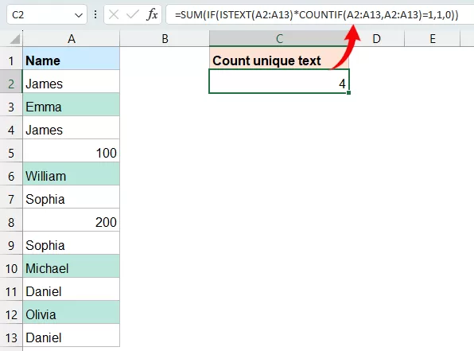474x351 pixels.
Task: Select cell A11 containing Daniel
Action: (x=72, y=290)
